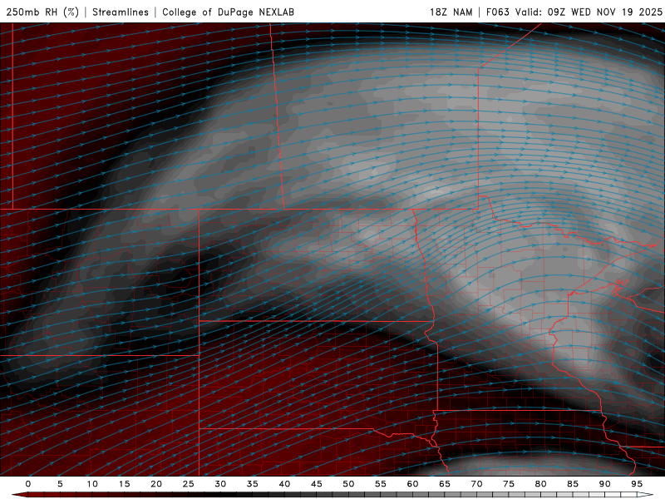Select the '40' color scale label
The width and height of the screenshot is (665, 499).
pyautogui.click(x=284, y=484)
